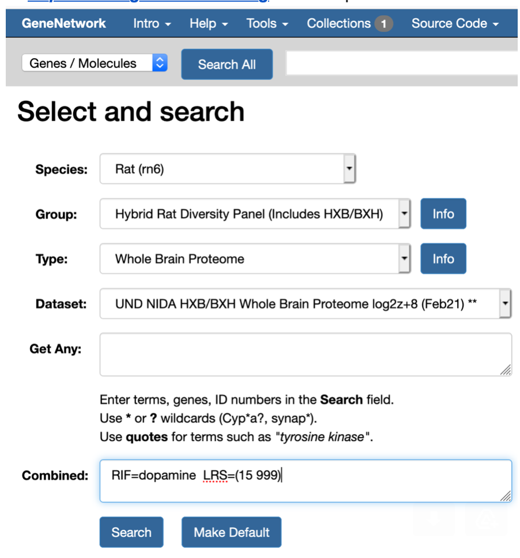Open the Type dropdown
This screenshot has height=558, width=520.
255,259
